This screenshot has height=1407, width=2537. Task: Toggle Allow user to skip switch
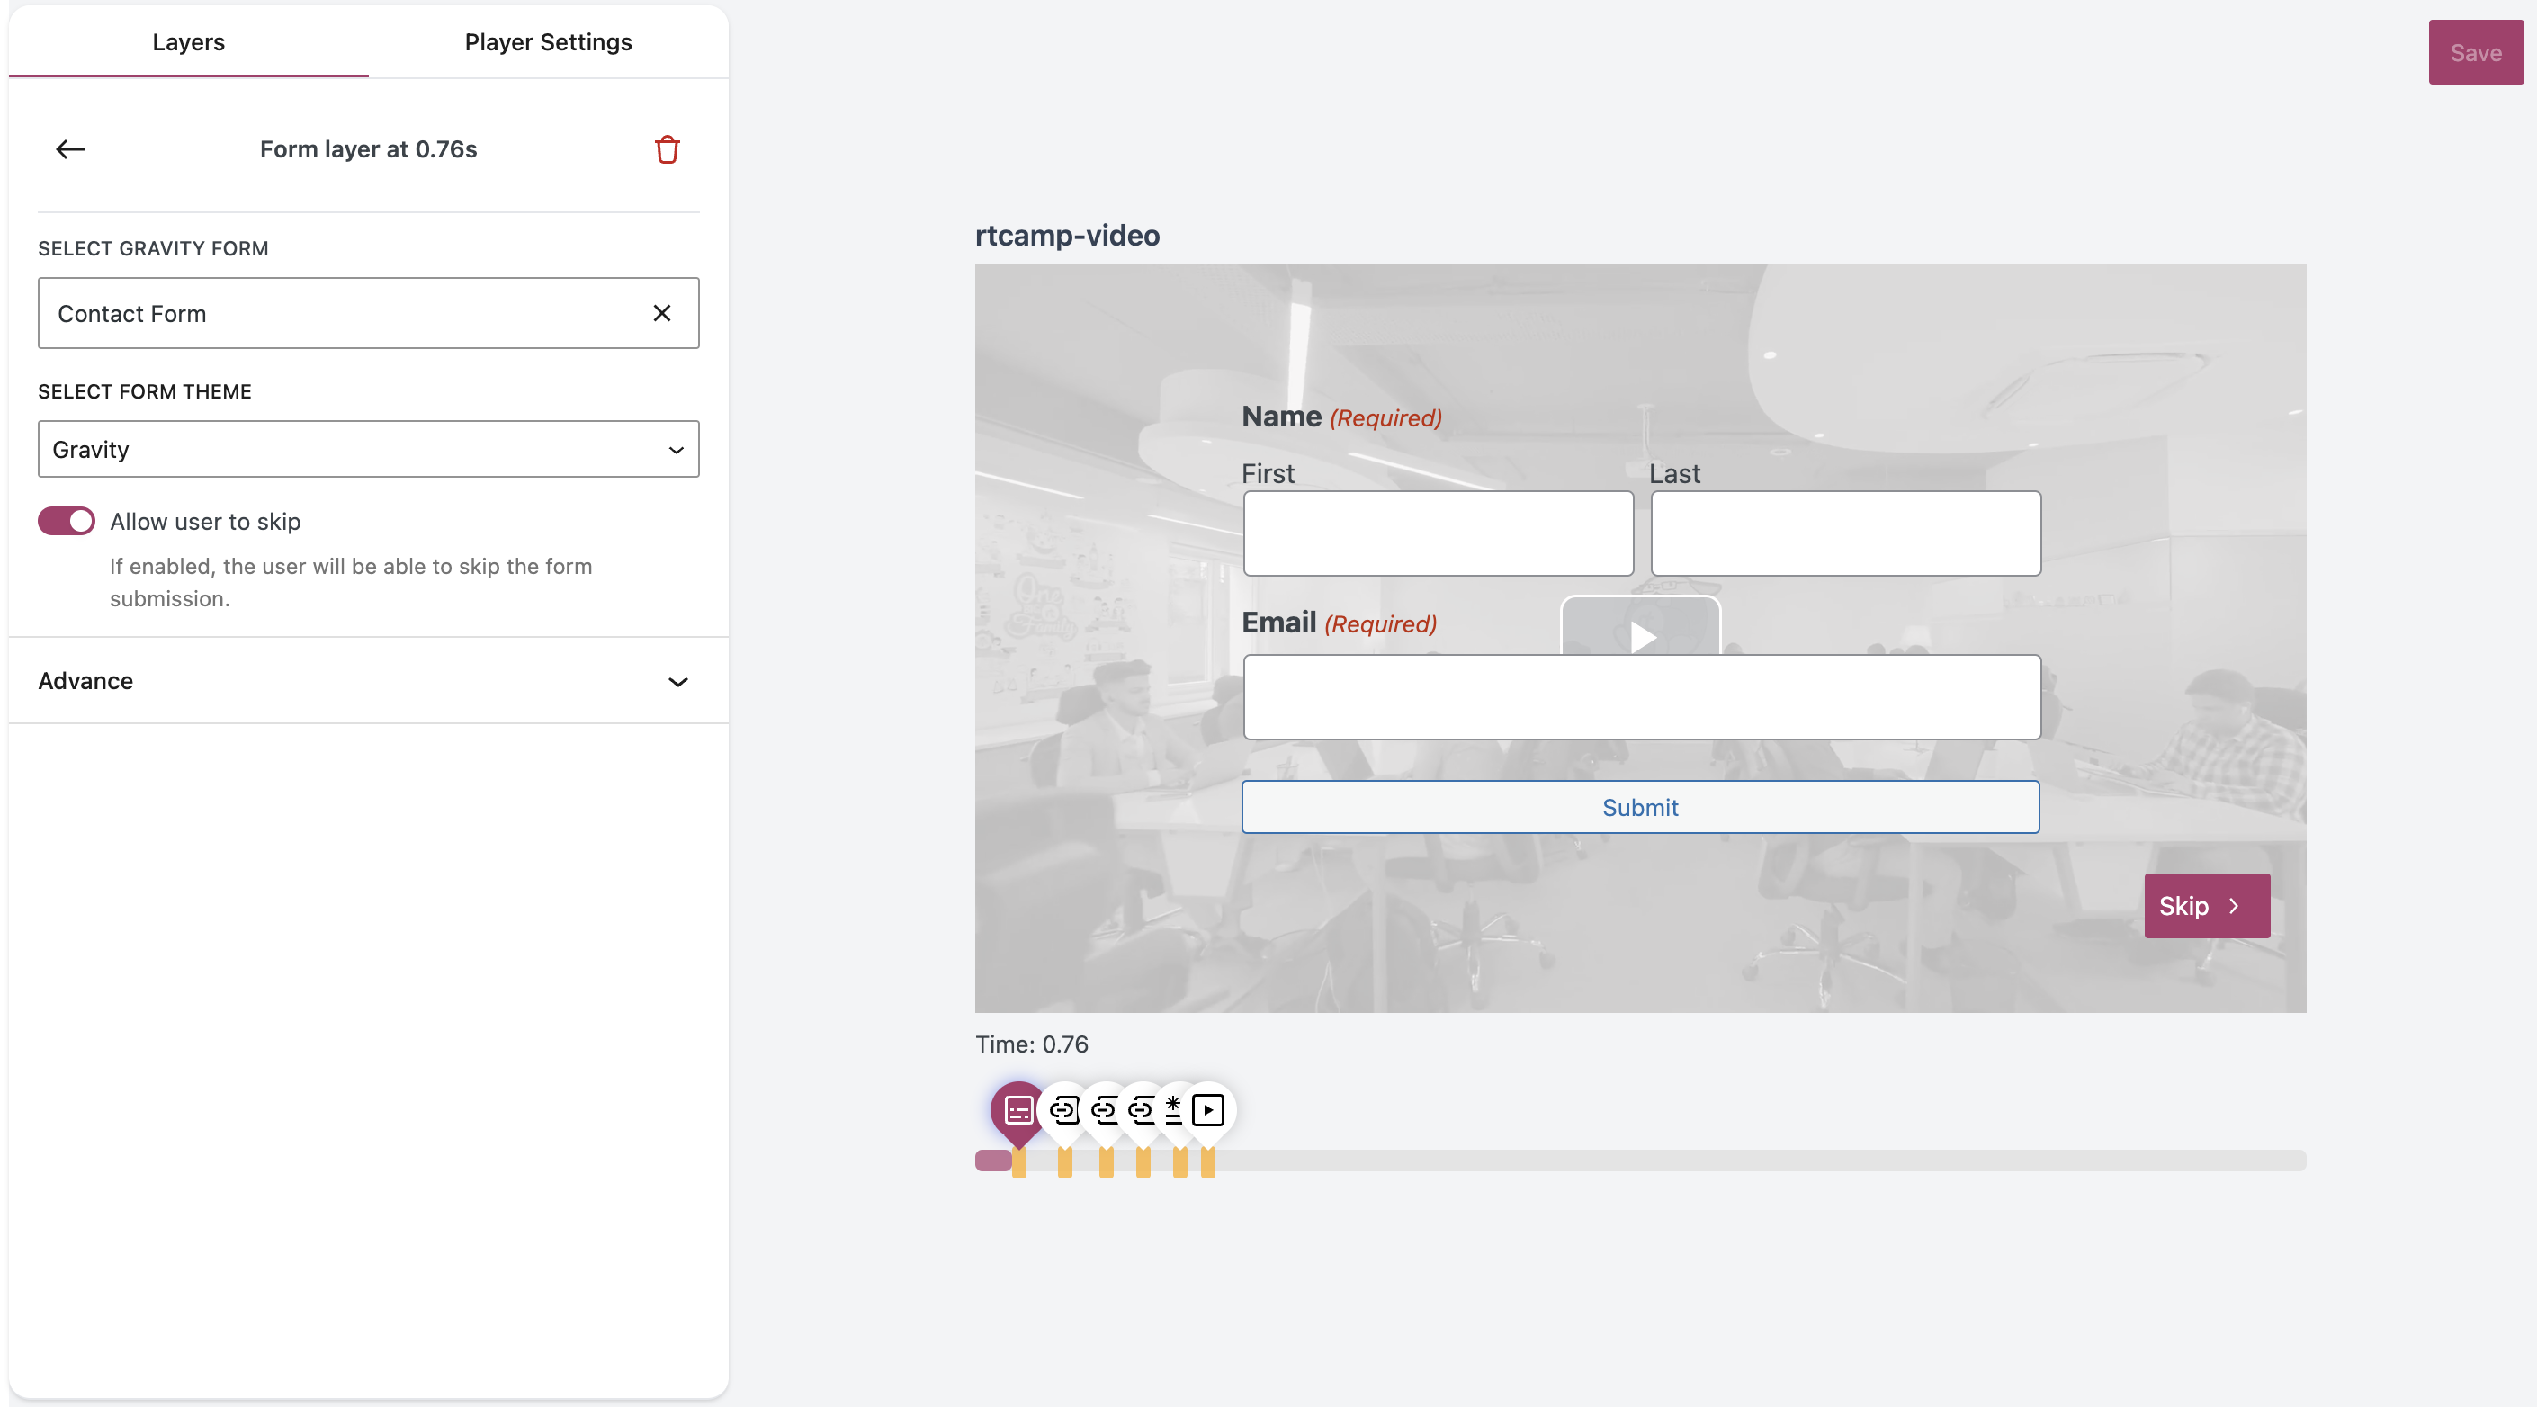tap(66, 521)
